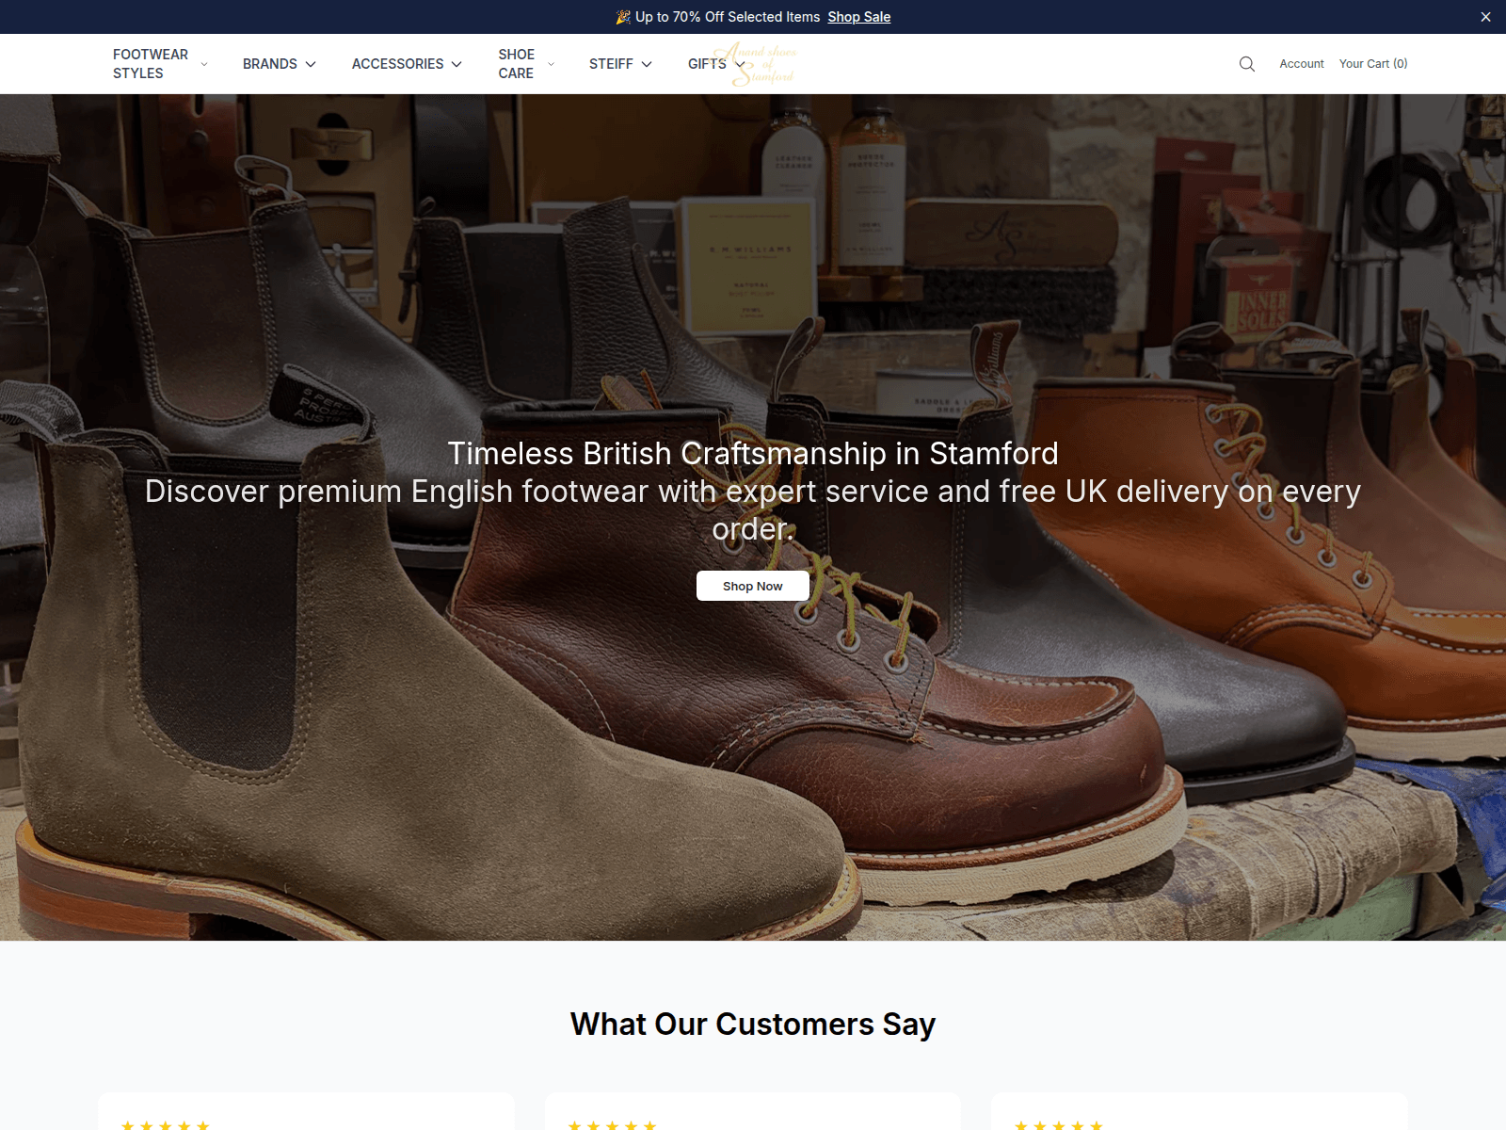Click the party popper emoji in banner
Image resolution: width=1506 pixels, height=1130 pixels.
point(623,17)
